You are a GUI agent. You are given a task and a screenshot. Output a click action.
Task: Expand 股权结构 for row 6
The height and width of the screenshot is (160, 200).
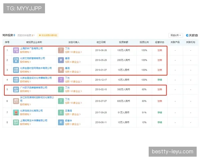(x=25, y=104)
